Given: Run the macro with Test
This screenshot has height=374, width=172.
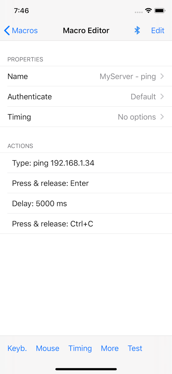Looking at the screenshot, I should point(135,348).
